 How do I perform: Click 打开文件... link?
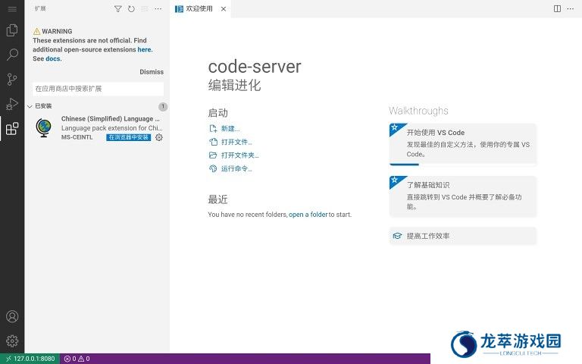(236, 142)
